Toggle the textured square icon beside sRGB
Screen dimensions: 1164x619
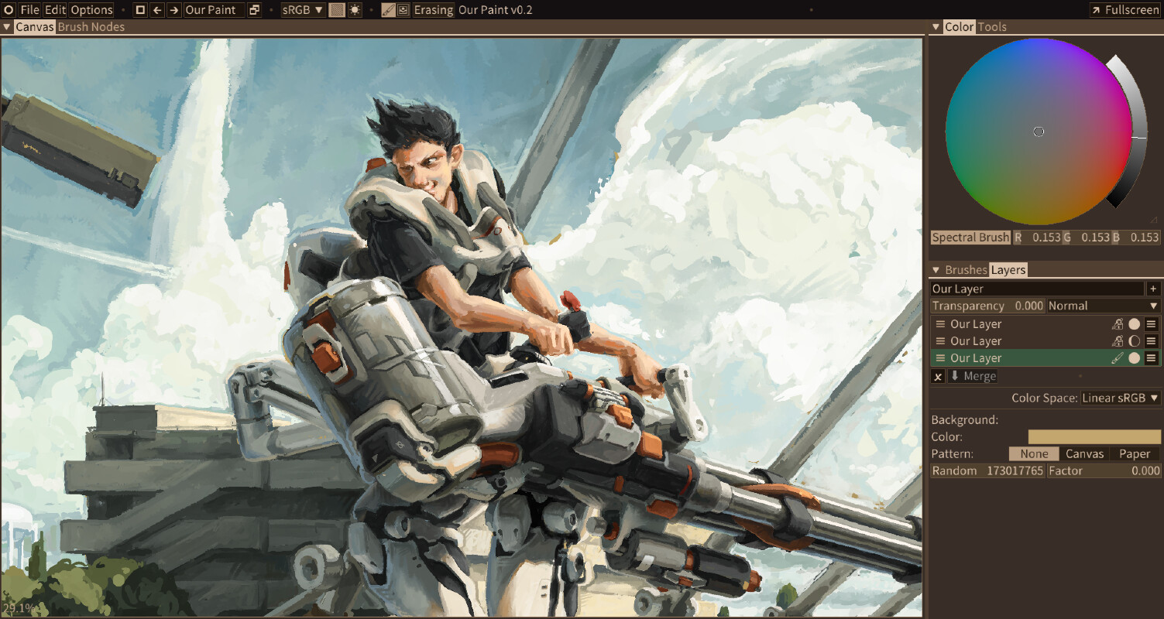[x=337, y=10]
